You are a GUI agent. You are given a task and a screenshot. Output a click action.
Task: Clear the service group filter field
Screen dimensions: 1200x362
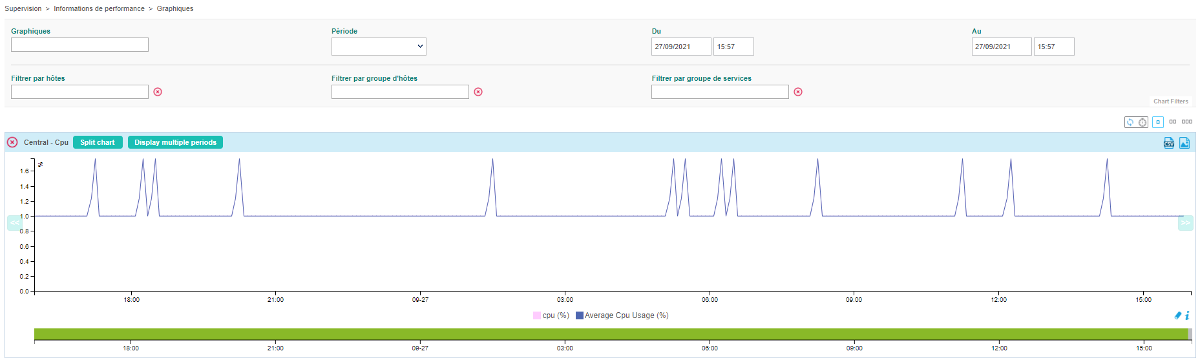point(798,92)
